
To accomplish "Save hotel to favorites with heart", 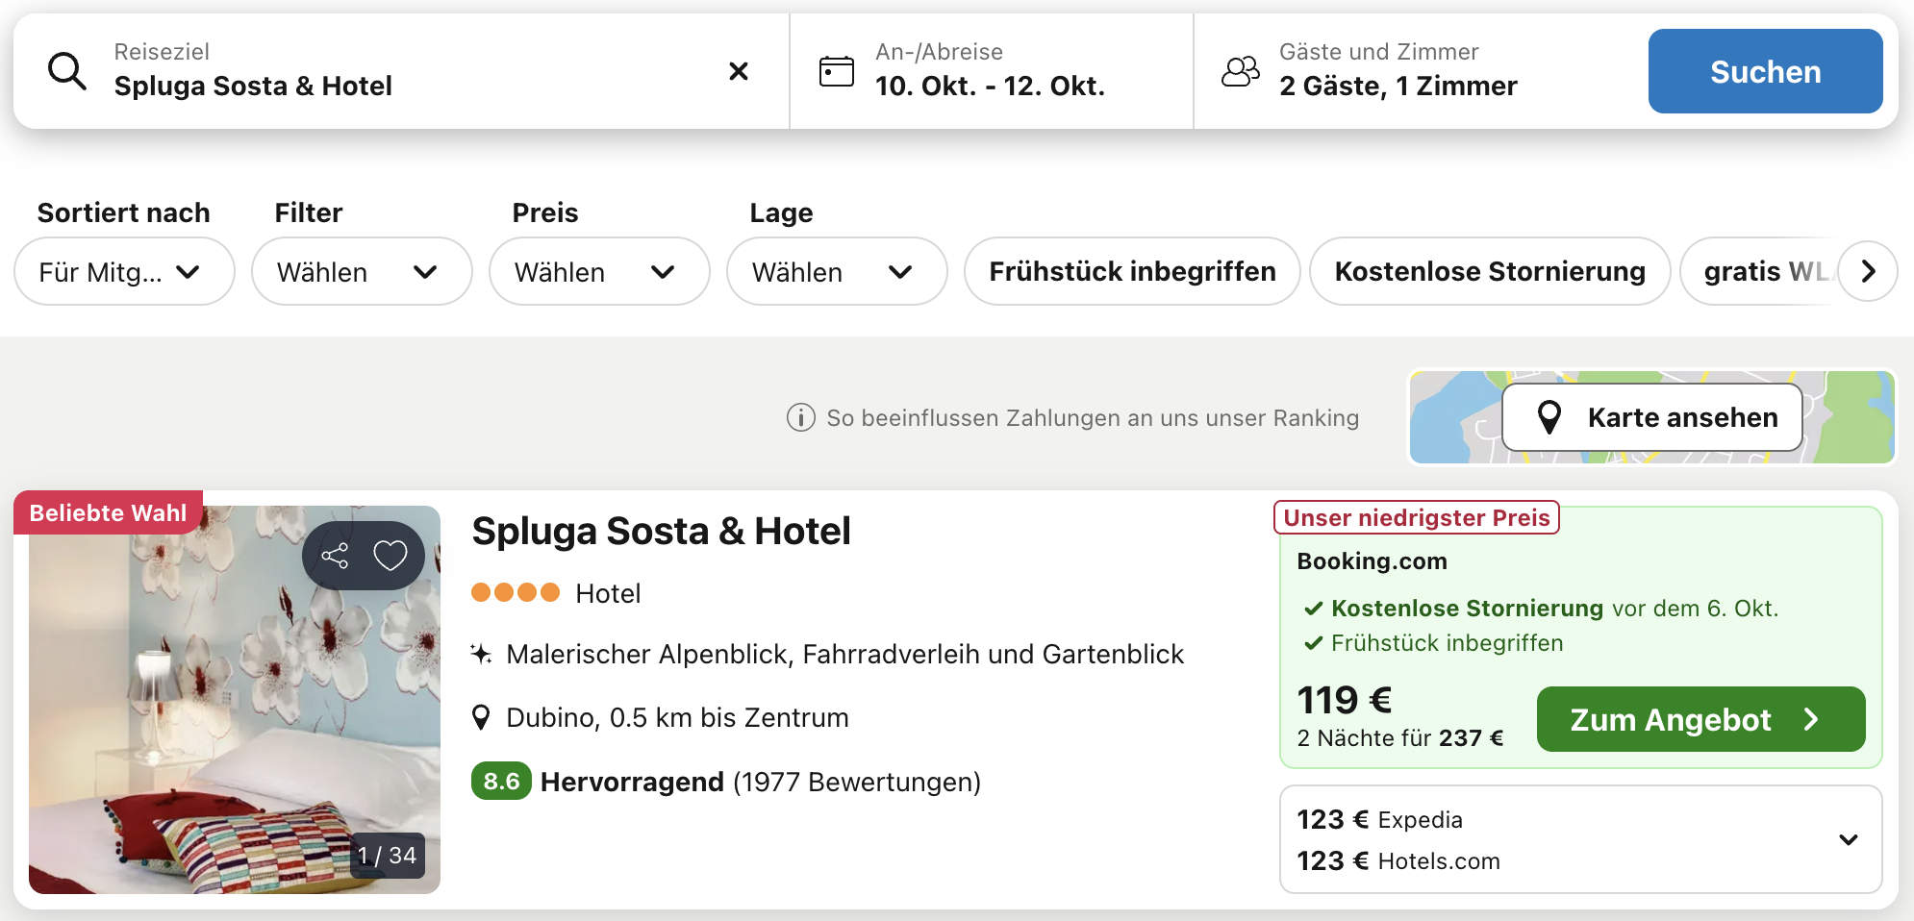I will tap(390, 556).
